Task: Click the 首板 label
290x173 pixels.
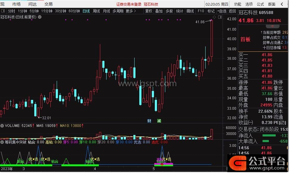Action: click(x=245, y=39)
